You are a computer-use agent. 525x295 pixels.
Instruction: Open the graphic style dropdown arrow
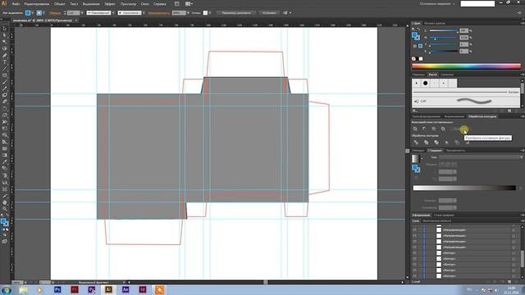210,13
